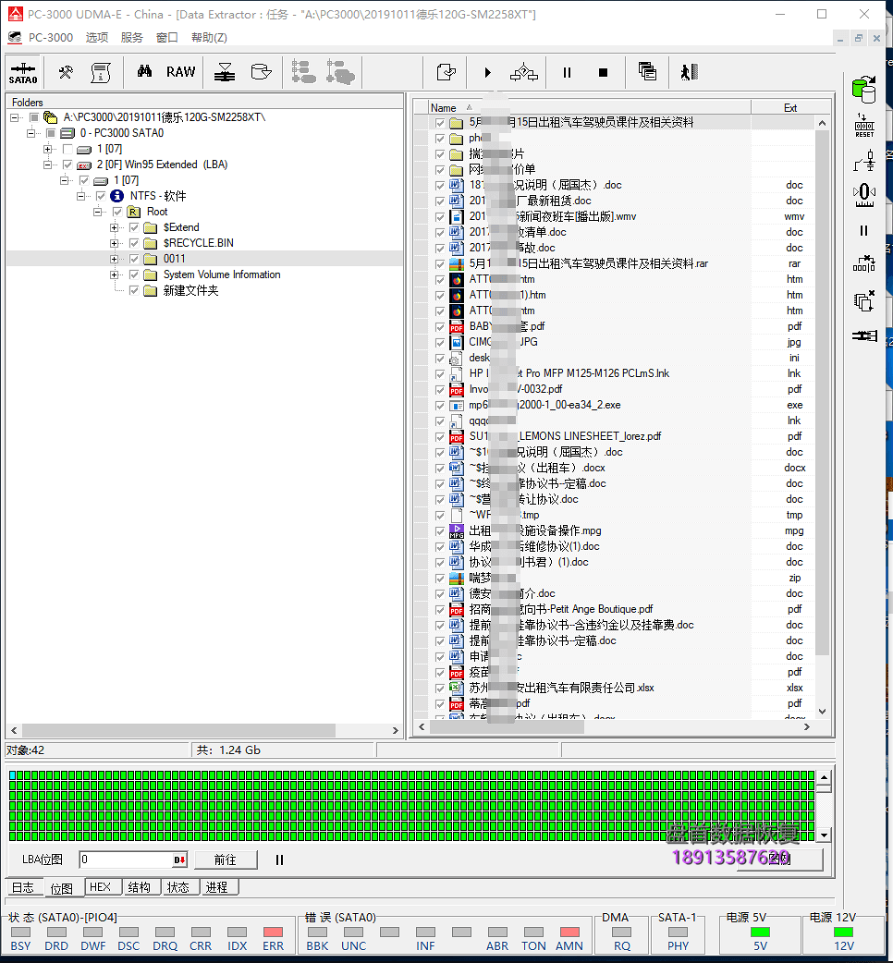Expand the 0011 folder node
The height and width of the screenshot is (963, 893).
(x=114, y=259)
